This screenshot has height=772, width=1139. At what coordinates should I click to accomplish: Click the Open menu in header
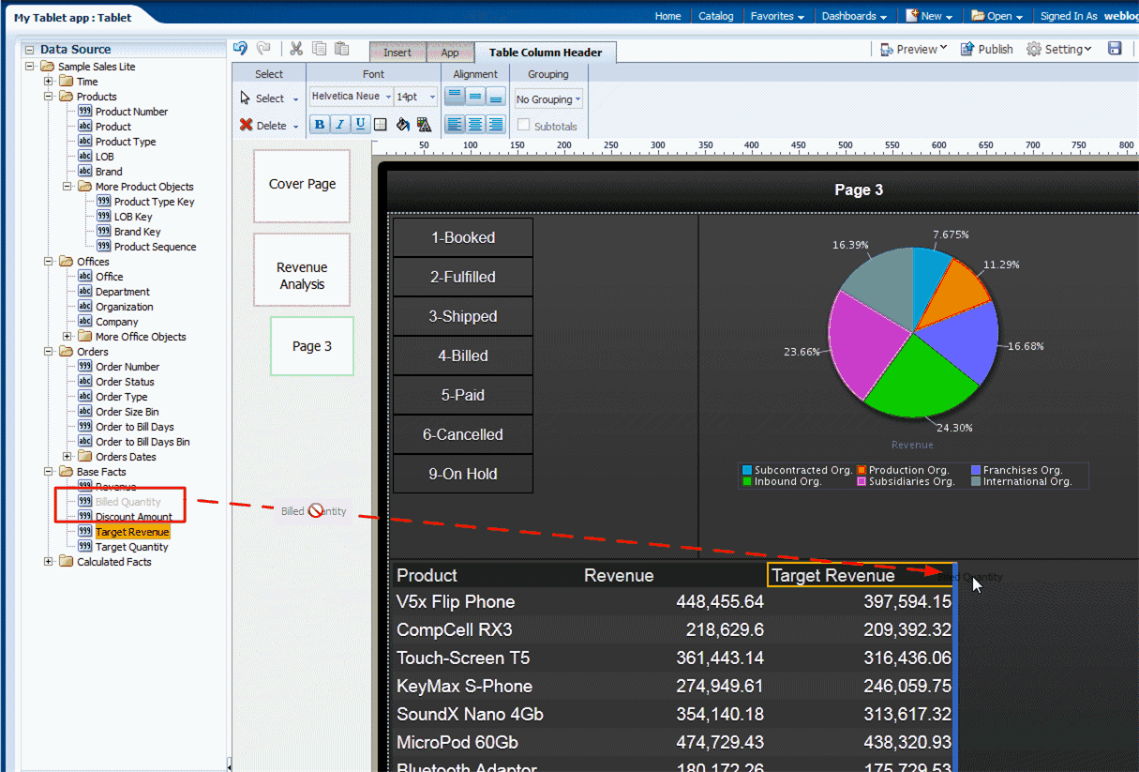point(997,16)
